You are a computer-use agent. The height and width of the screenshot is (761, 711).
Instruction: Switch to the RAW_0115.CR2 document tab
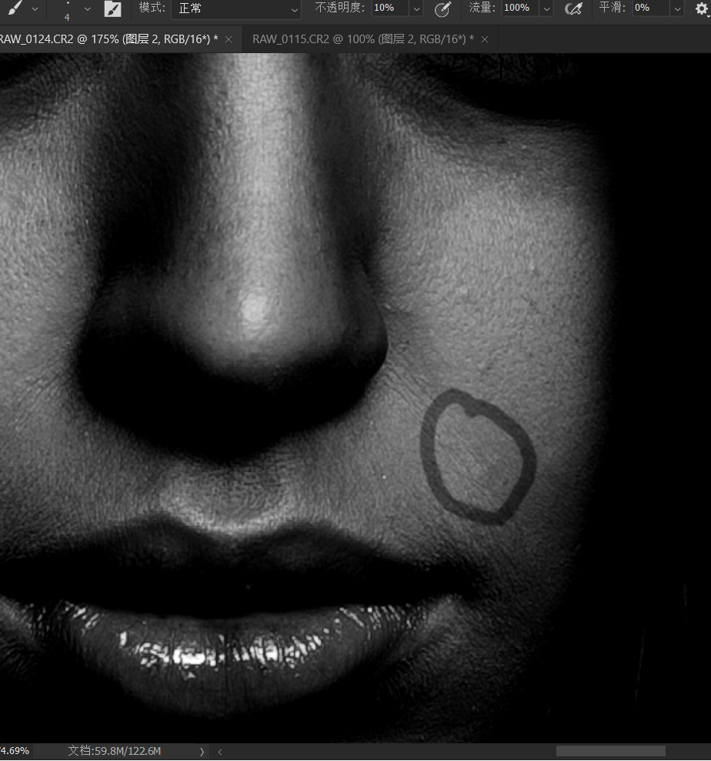[x=362, y=39]
